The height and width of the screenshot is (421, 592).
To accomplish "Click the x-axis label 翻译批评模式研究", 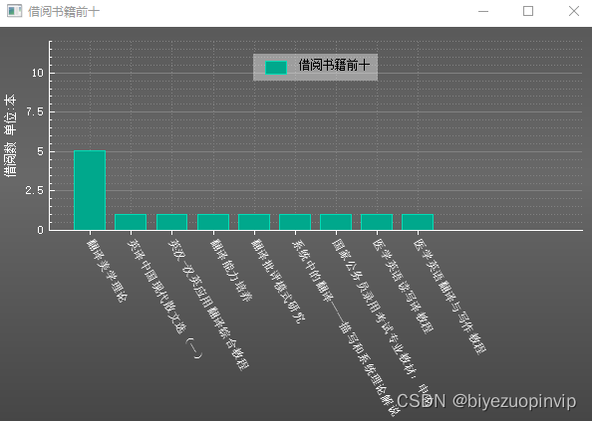I will [278, 281].
